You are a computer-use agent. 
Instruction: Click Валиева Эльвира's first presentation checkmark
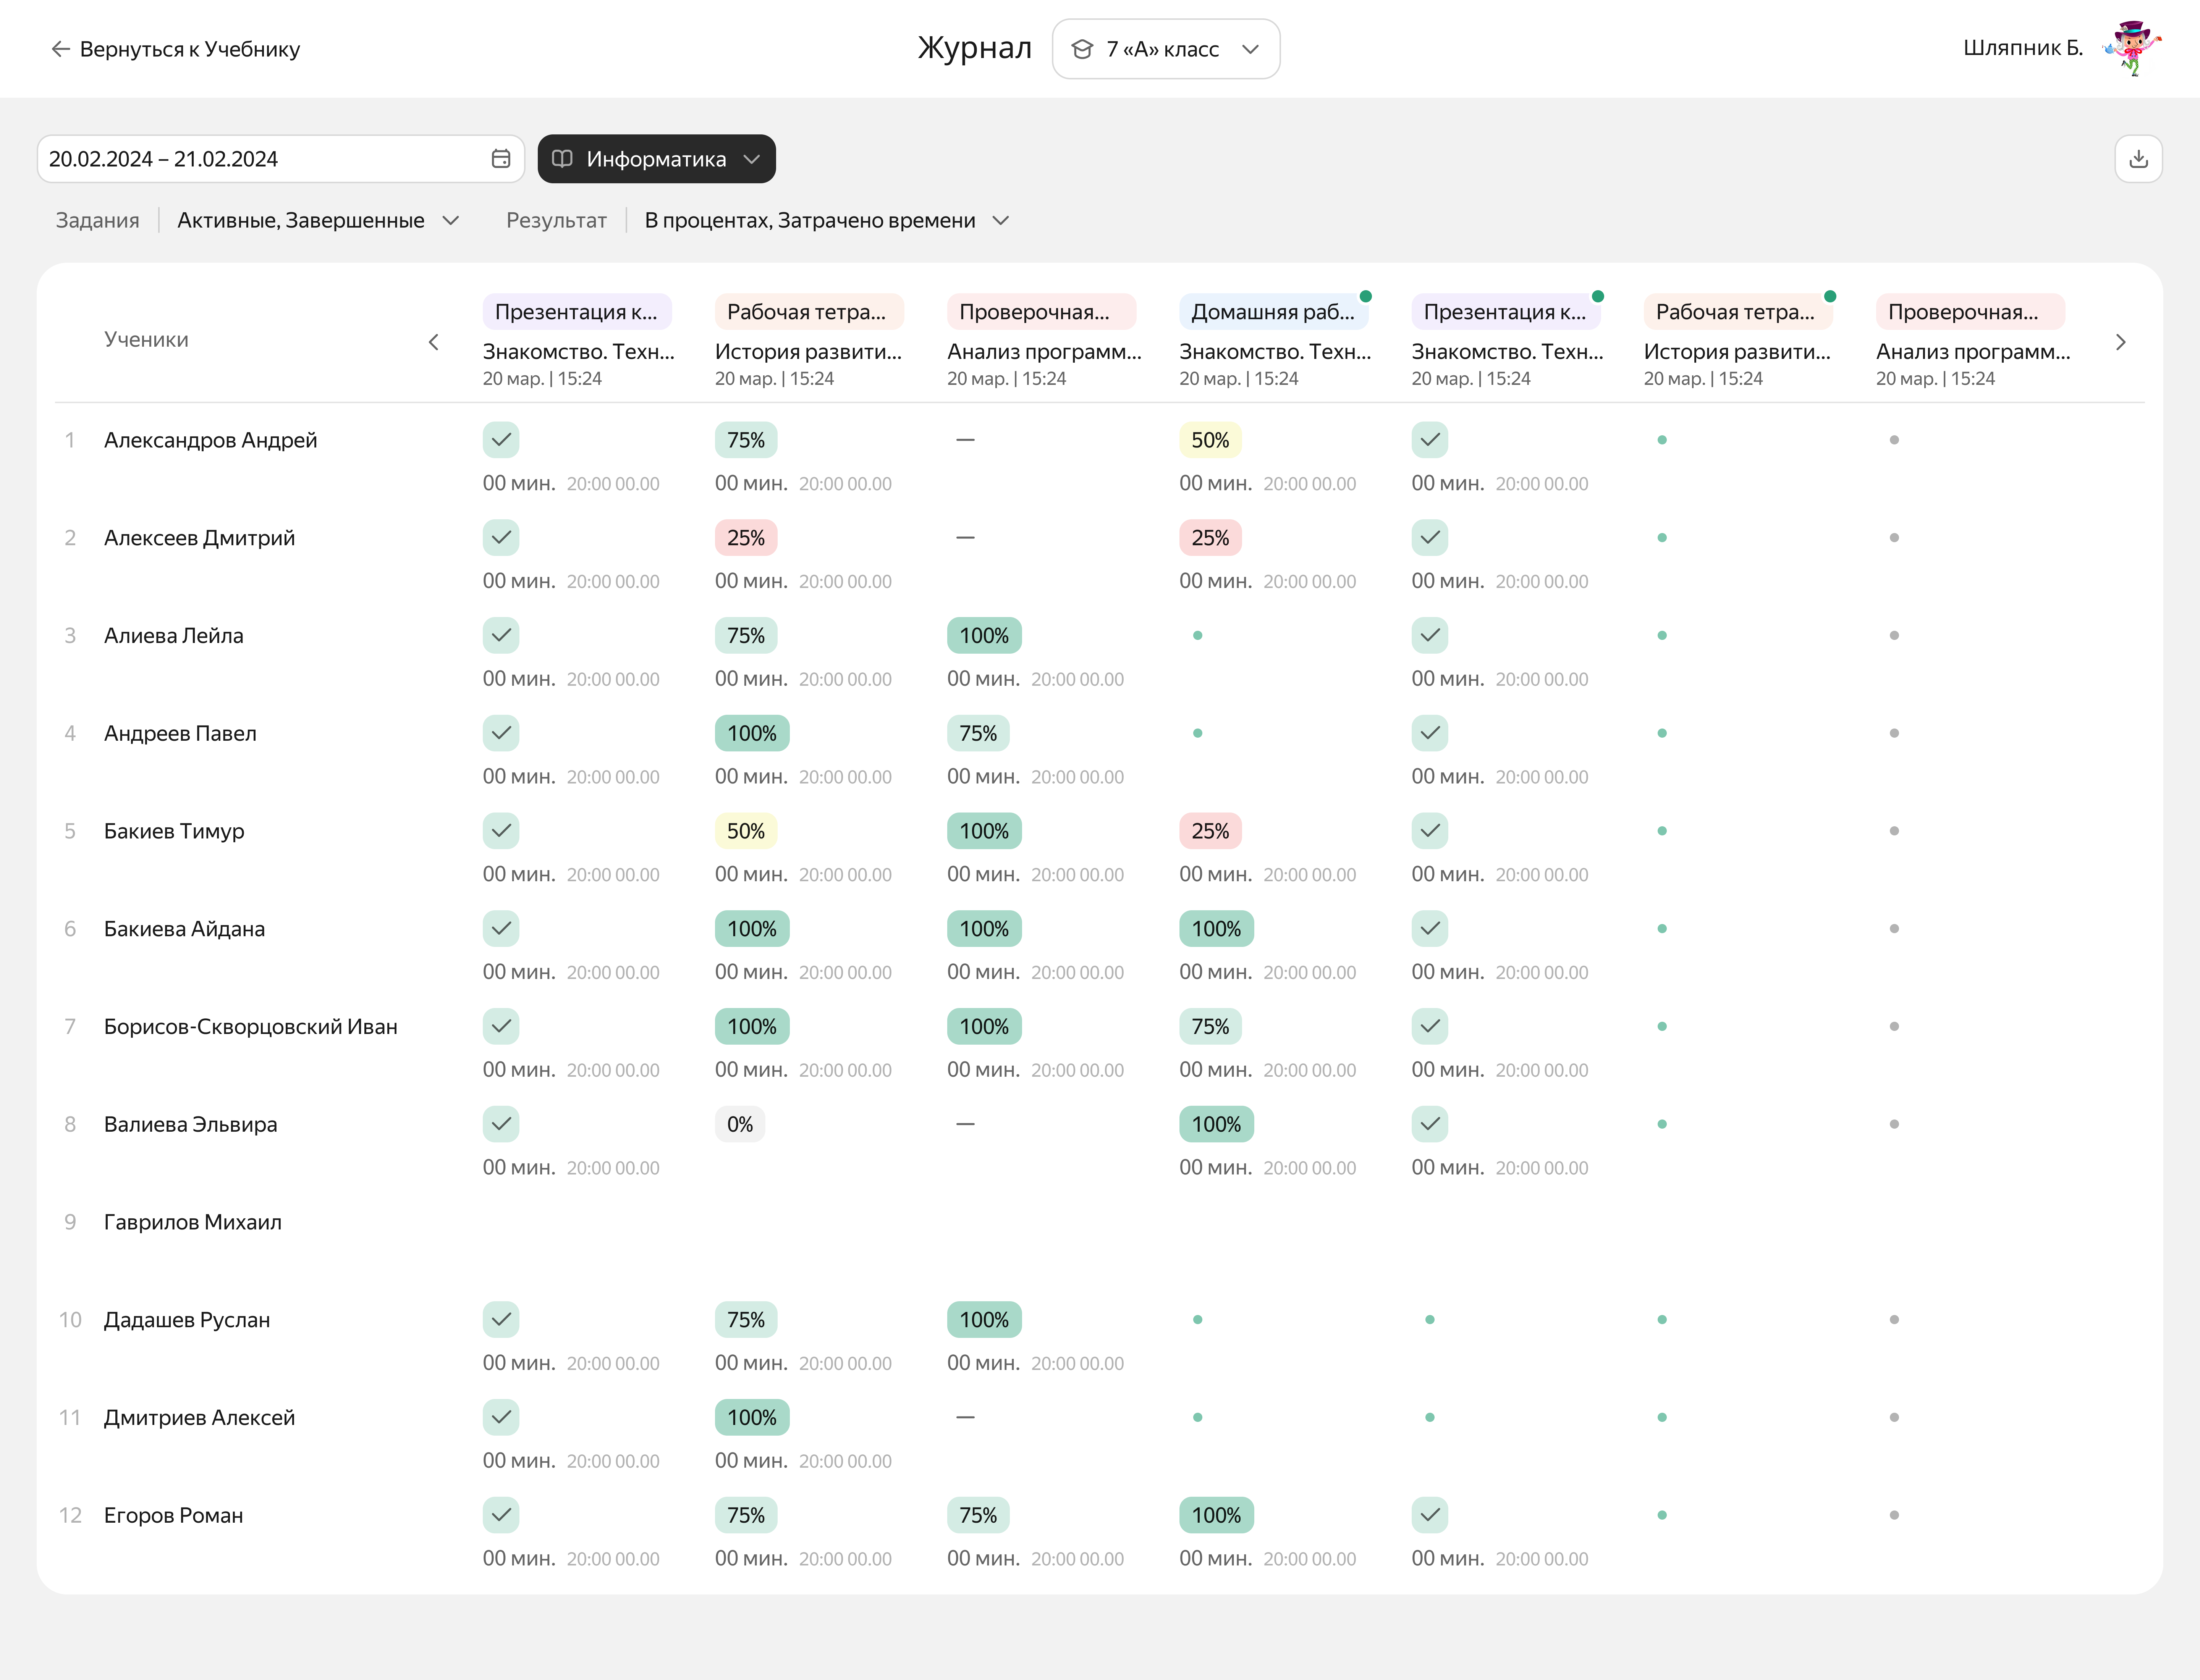coord(501,1124)
